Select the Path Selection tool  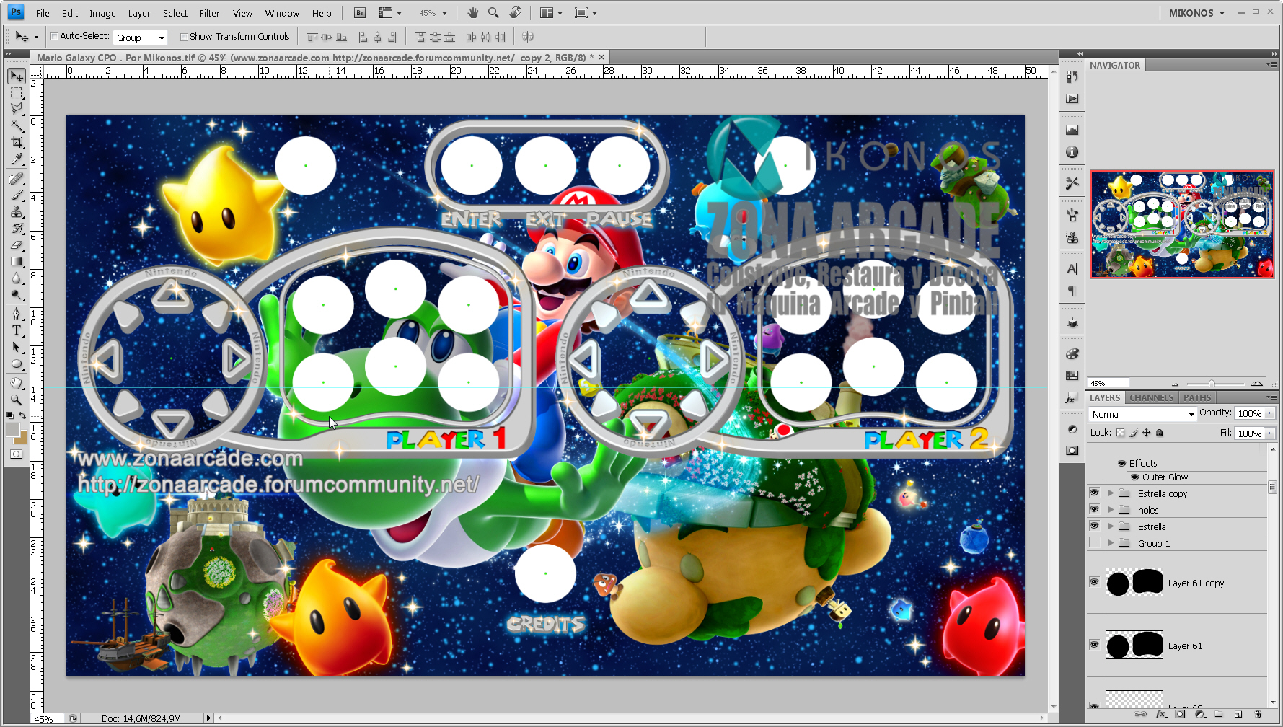point(17,347)
